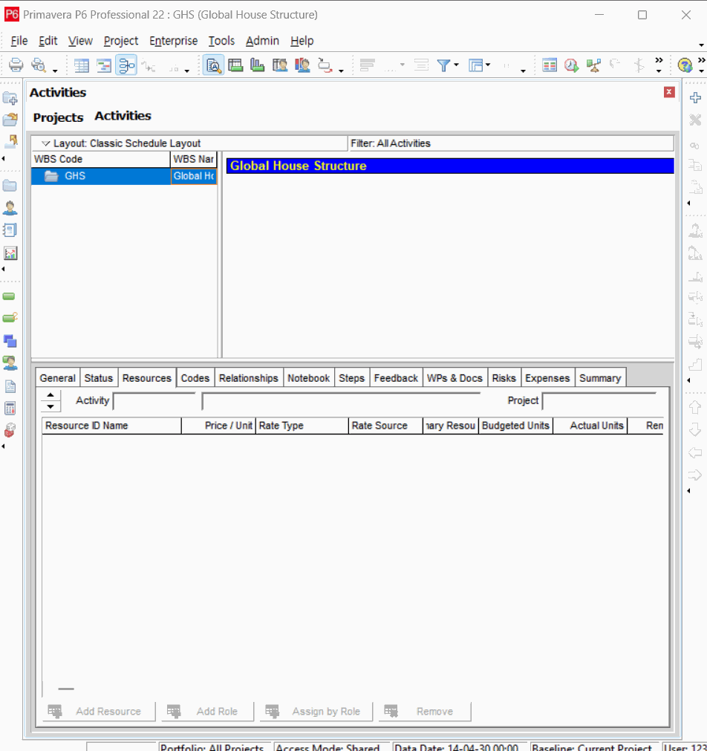Toggle the Activity Network view icon
The width and height of the screenshot is (707, 751).
126,65
